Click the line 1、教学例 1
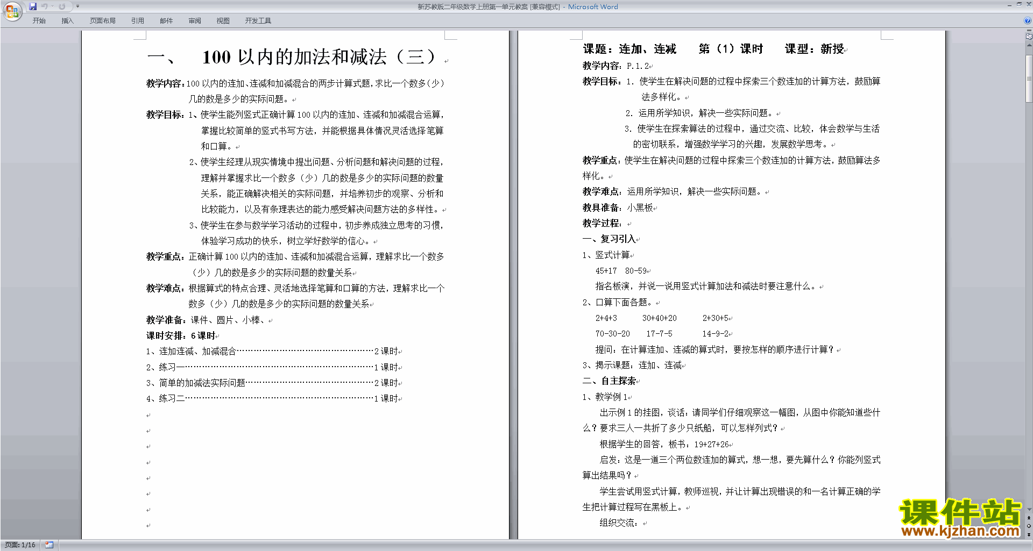 pos(605,397)
